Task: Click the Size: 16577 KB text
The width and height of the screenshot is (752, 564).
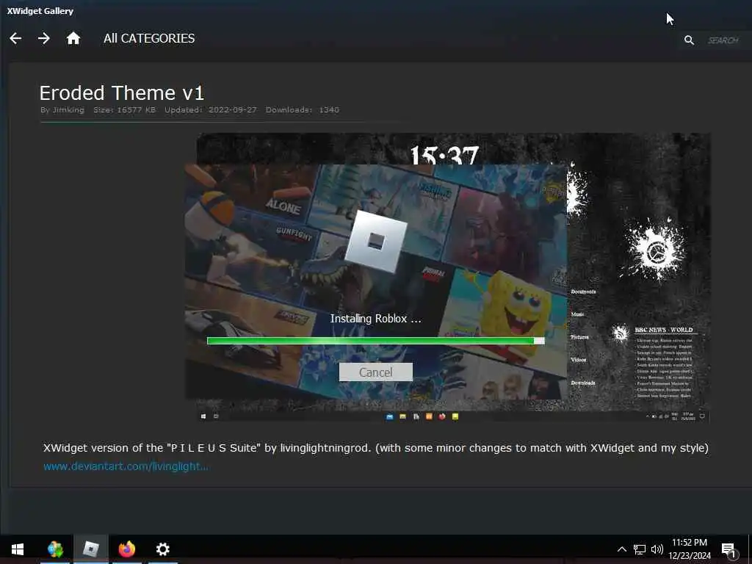Action: click(x=124, y=110)
